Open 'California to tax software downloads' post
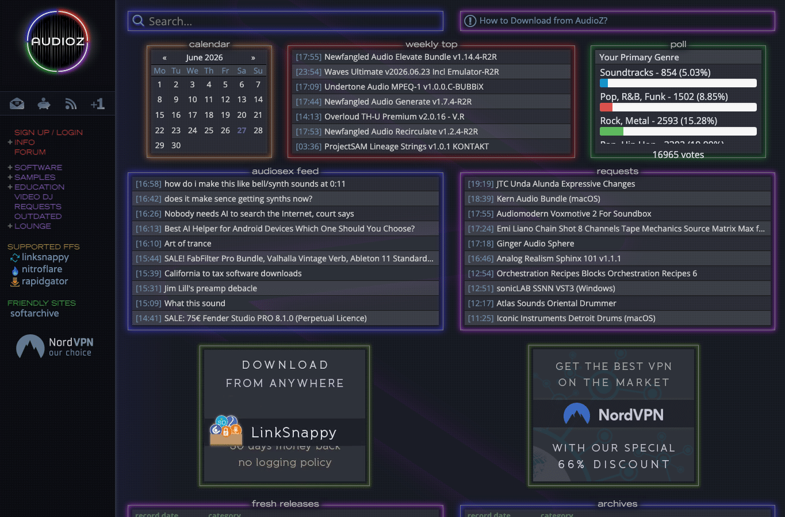The width and height of the screenshot is (785, 517). pyautogui.click(x=233, y=273)
